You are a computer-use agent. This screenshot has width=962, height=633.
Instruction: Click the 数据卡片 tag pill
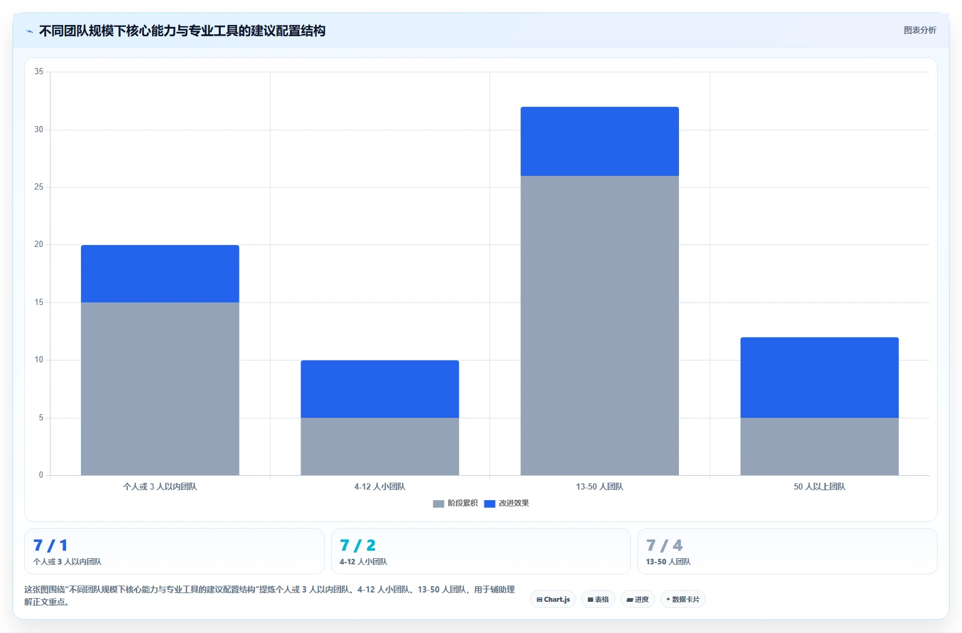[683, 599]
